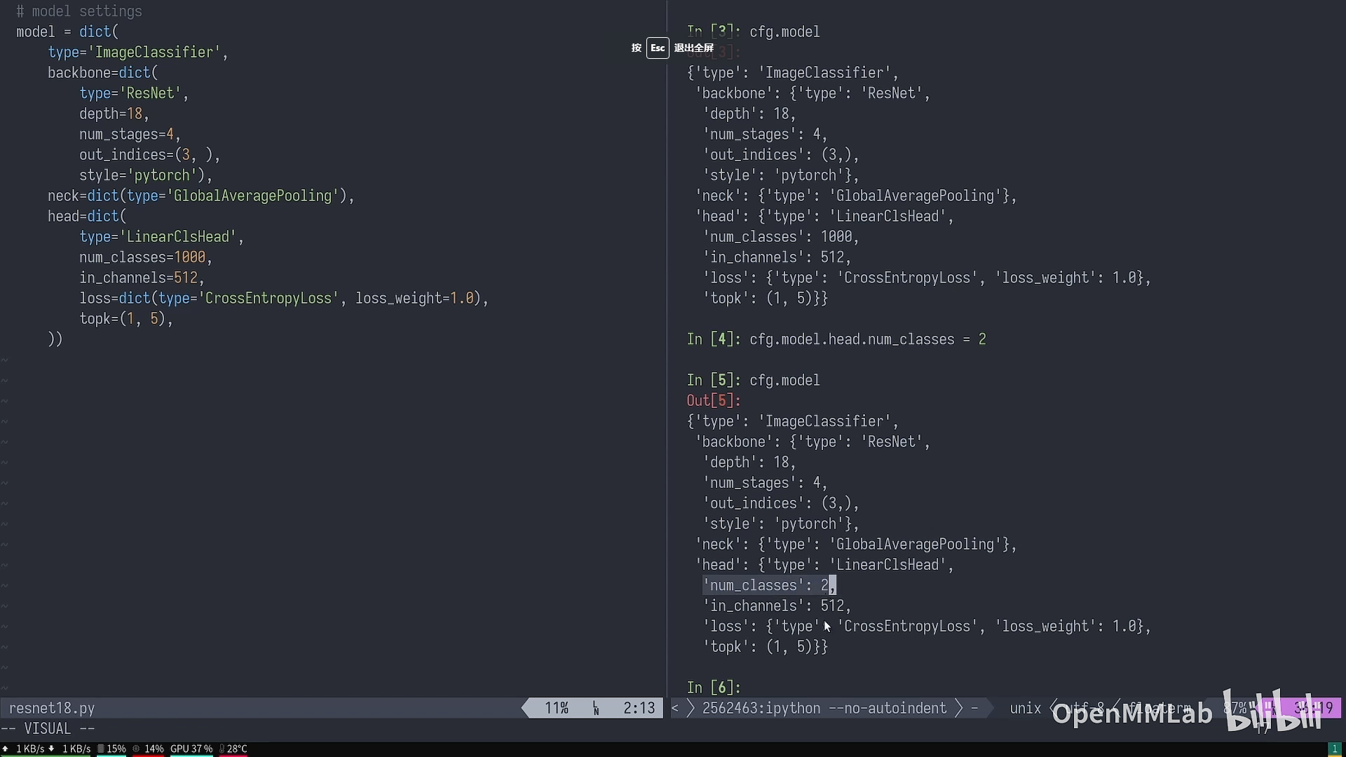The width and height of the screenshot is (1346, 757).
Task: Click the left angle bracket in terminal statusline
Action: coord(675,709)
